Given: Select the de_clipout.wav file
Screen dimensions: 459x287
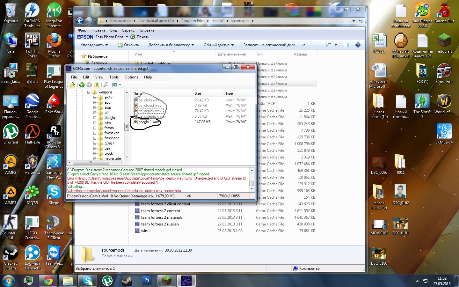Looking at the screenshot, I should coord(150,106).
